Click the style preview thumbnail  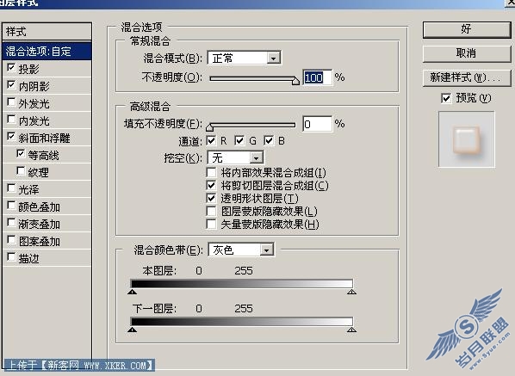[x=467, y=139]
